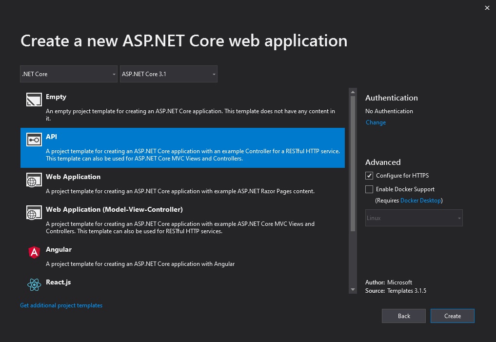Click the Create button
This screenshot has height=342, width=496.
(452, 316)
